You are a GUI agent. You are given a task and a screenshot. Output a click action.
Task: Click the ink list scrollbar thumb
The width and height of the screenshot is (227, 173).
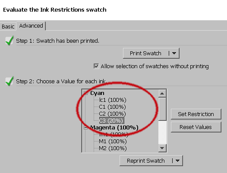click(162, 109)
